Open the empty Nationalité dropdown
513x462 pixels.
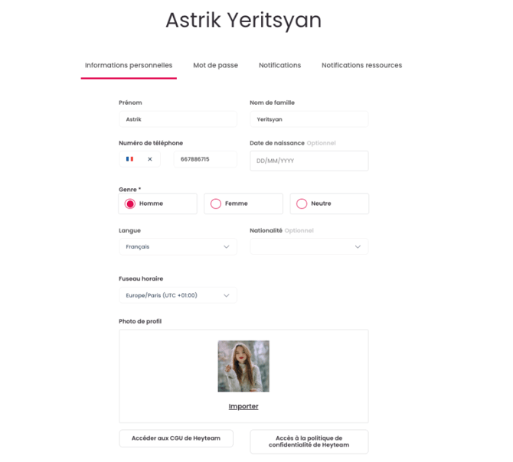click(x=309, y=247)
